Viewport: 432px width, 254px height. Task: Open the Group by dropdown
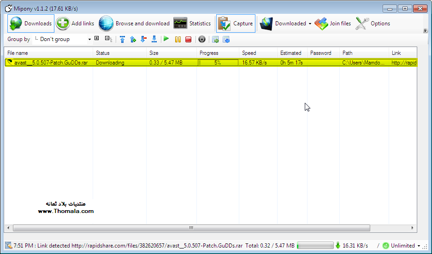click(64, 40)
